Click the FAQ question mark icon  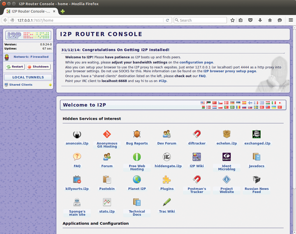pos(77,157)
